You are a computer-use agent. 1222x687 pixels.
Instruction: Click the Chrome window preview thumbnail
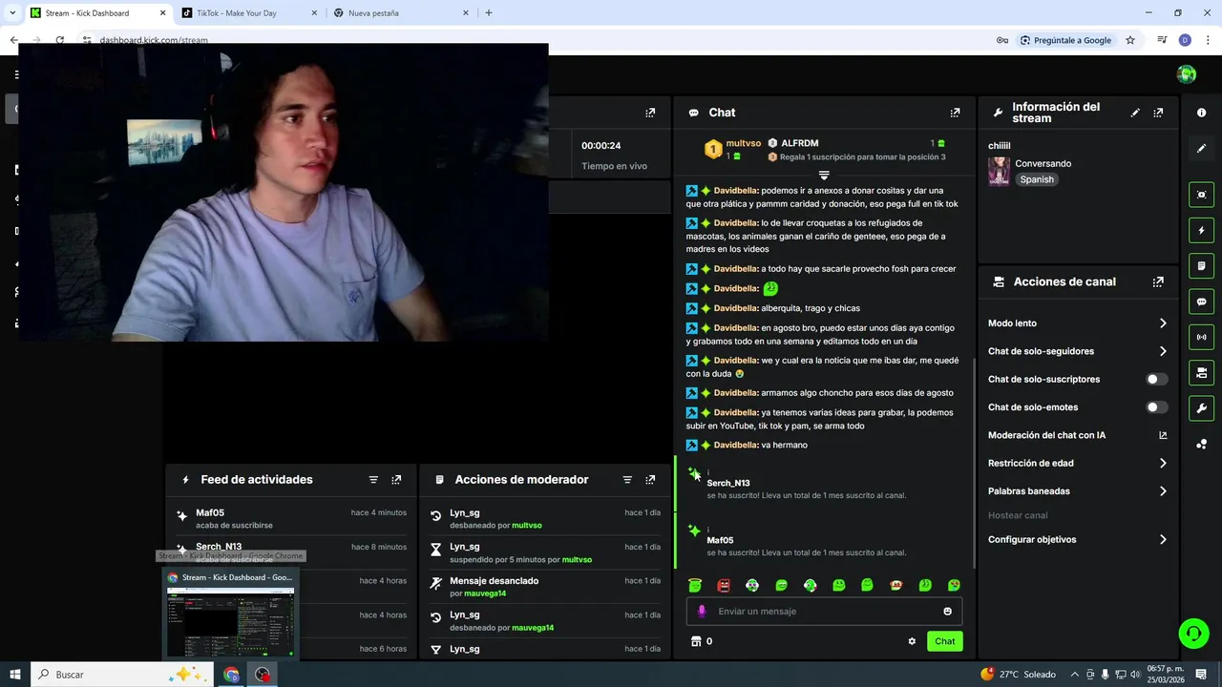point(230,622)
